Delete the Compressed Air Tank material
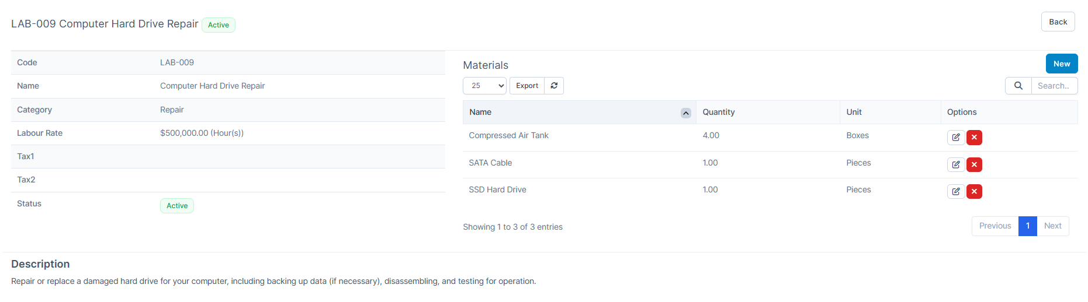 [974, 138]
